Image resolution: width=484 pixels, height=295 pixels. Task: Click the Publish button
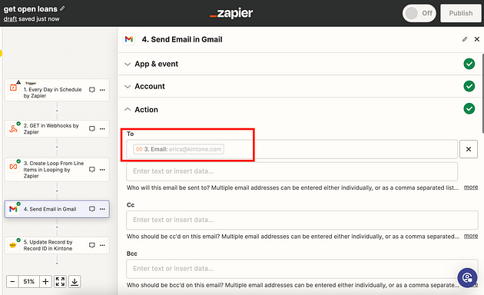click(460, 13)
